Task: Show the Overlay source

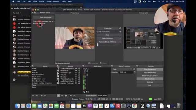Action: [76, 77]
